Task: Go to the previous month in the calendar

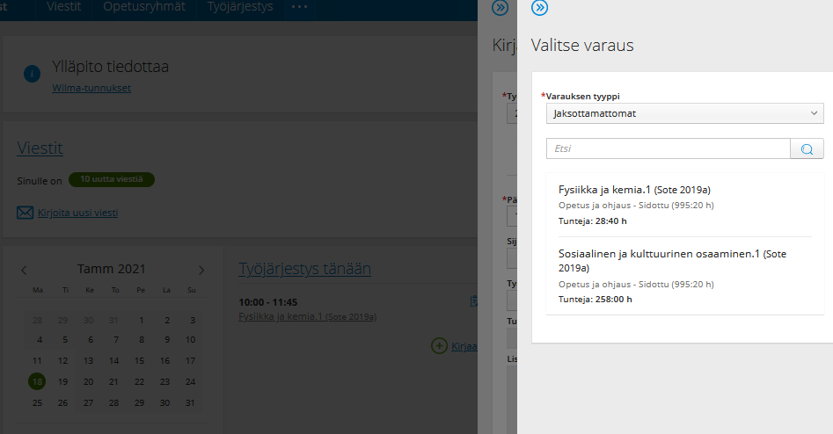Action: point(25,270)
